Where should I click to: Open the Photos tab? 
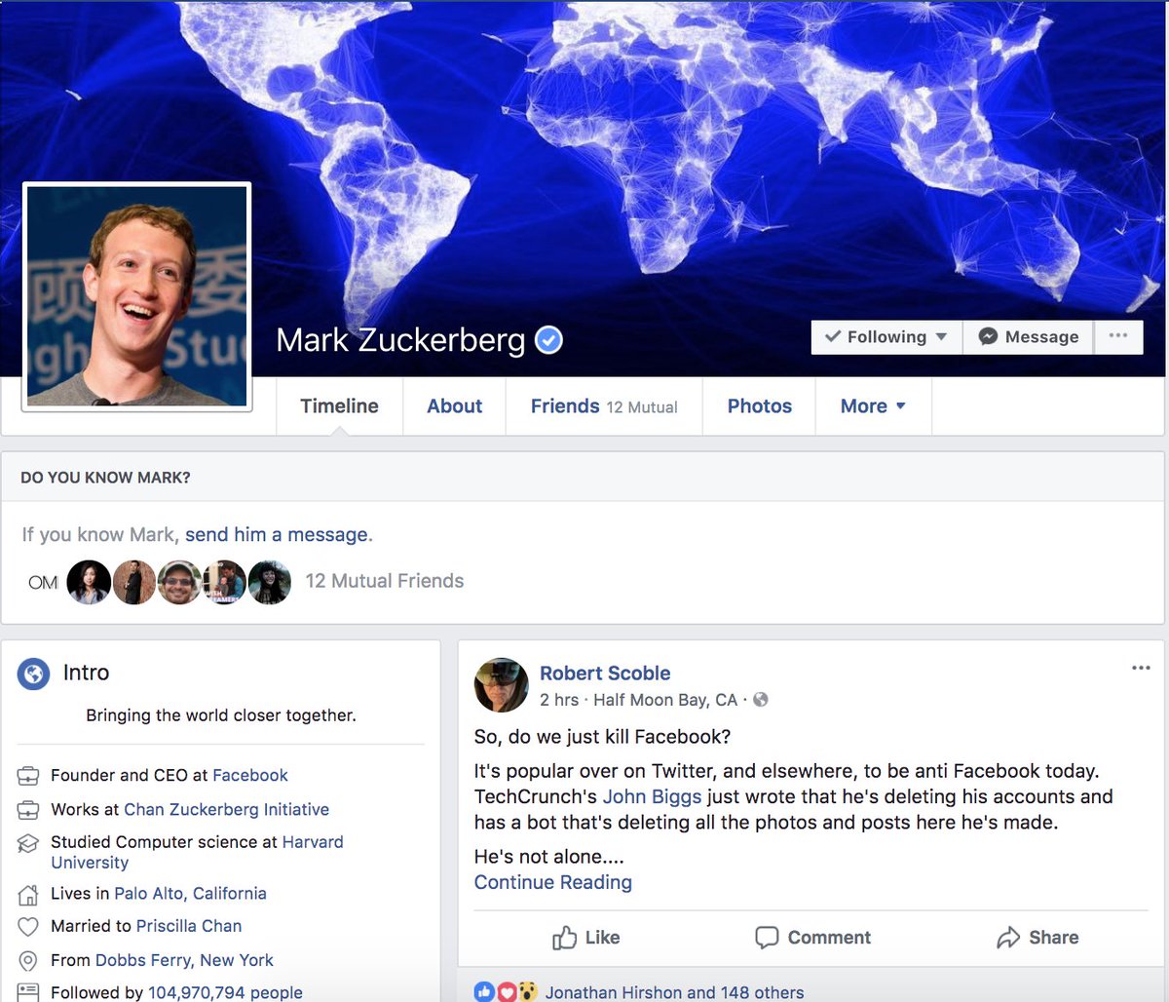[x=760, y=406]
